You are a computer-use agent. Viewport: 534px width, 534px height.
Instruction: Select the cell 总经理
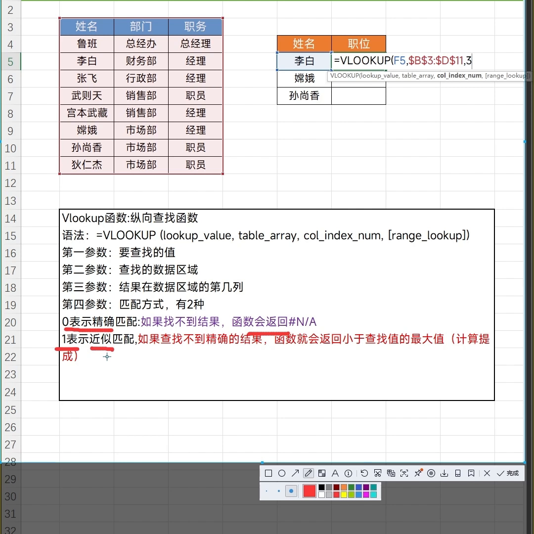tap(195, 44)
